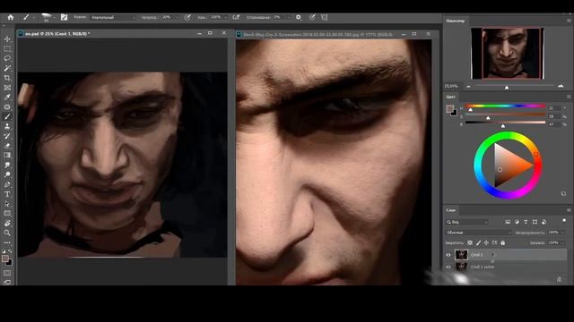Viewport: 574px width, 322px height.
Task: Select the Gradient tool
Action: pos(7,155)
